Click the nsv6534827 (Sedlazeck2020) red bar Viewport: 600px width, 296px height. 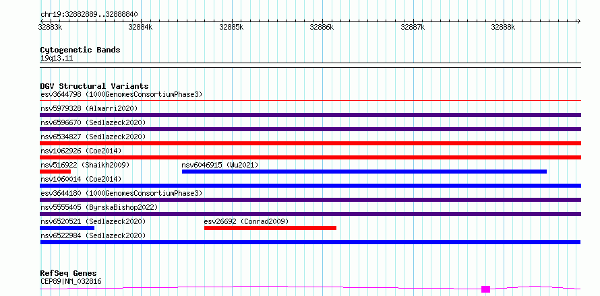[x=310, y=143]
